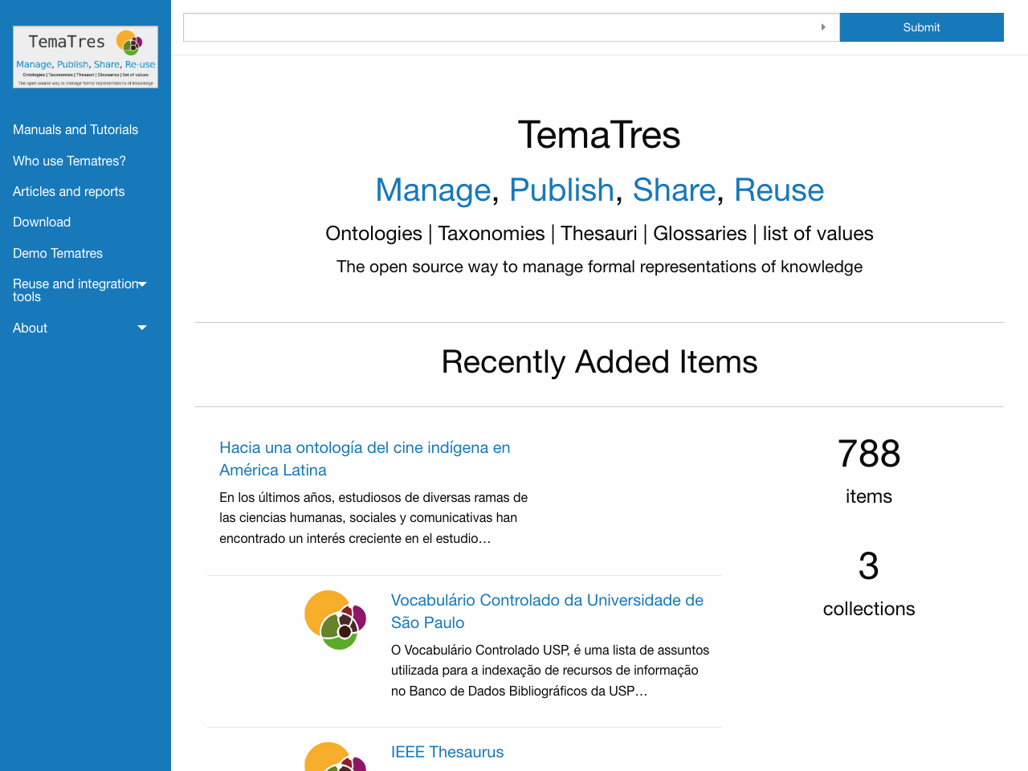Image resolution: width=1028 pixels, height=771 pixels.
Task: Open Demo Tematres page
Action: tap(58, 253)
